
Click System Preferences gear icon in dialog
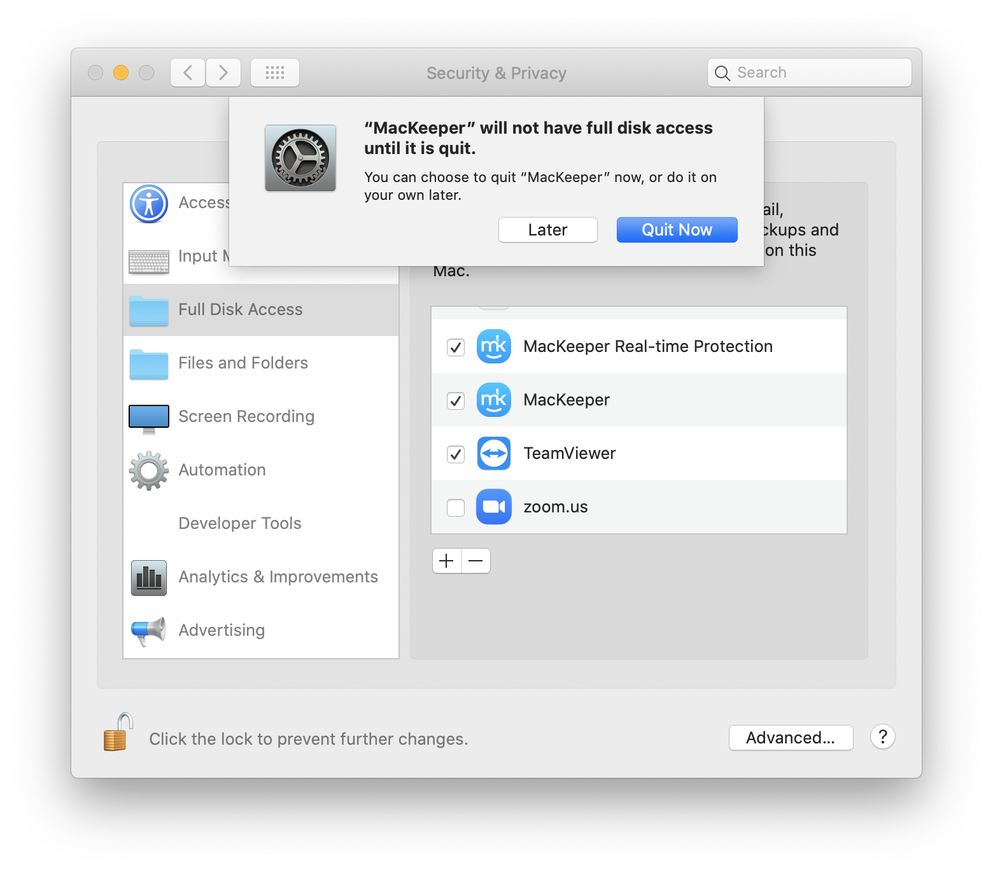tap(300, 158)
